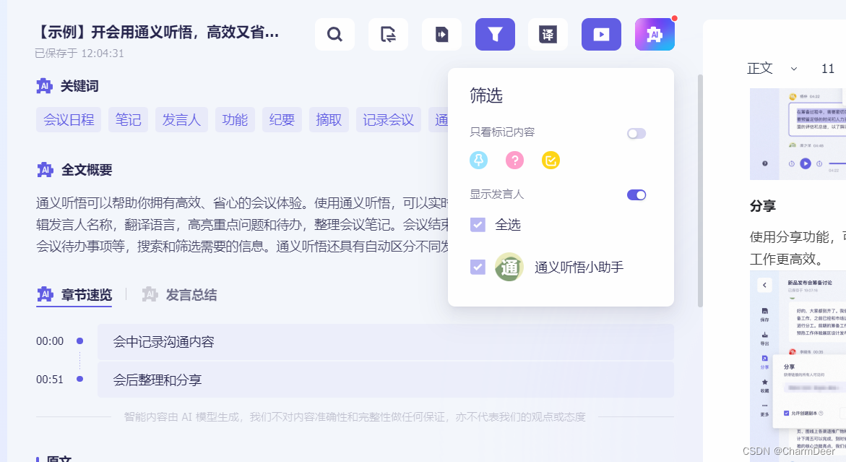Open the search tool in toolbar

[334, 35]
